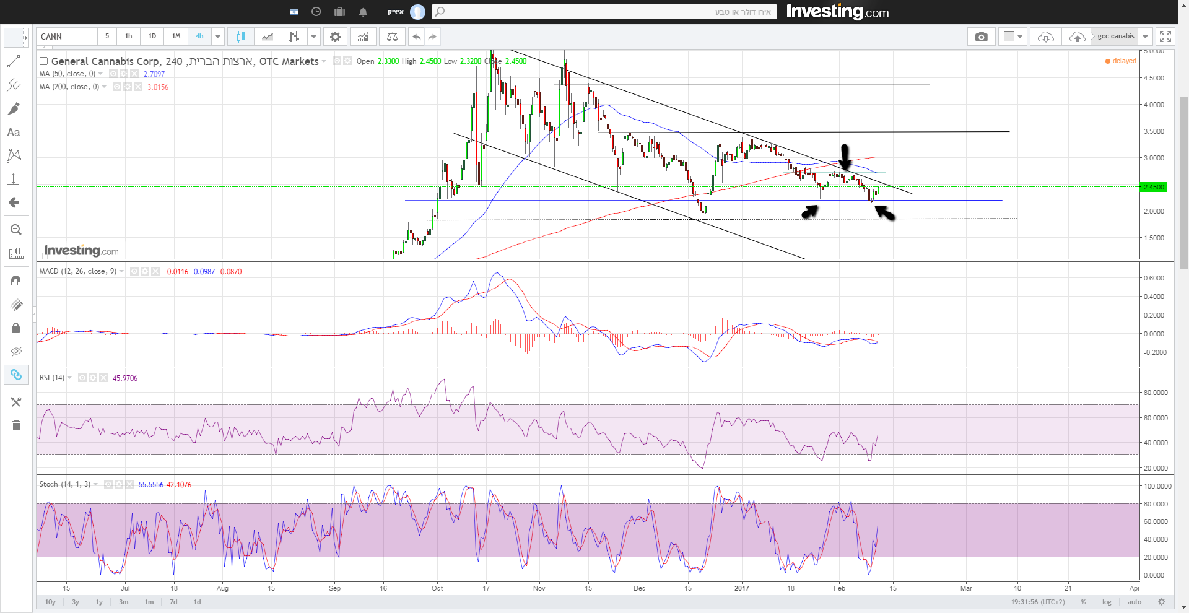Undo the last chart action

coord(417,37)
